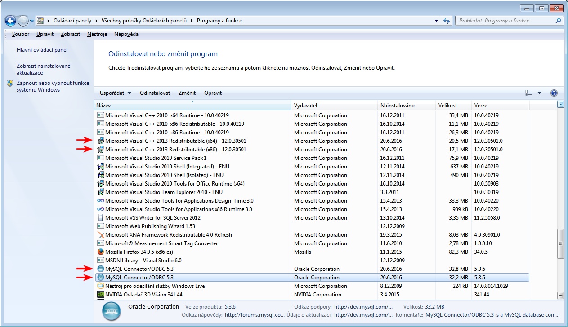
Task: Open the recent pages dropdown arrow
Action: (32, 21)
